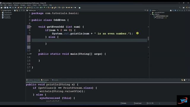Select the TicketMaster project in Package Explorer
Image resolution: width=190 pixels, height=107 pixels.
pos(7,18)
